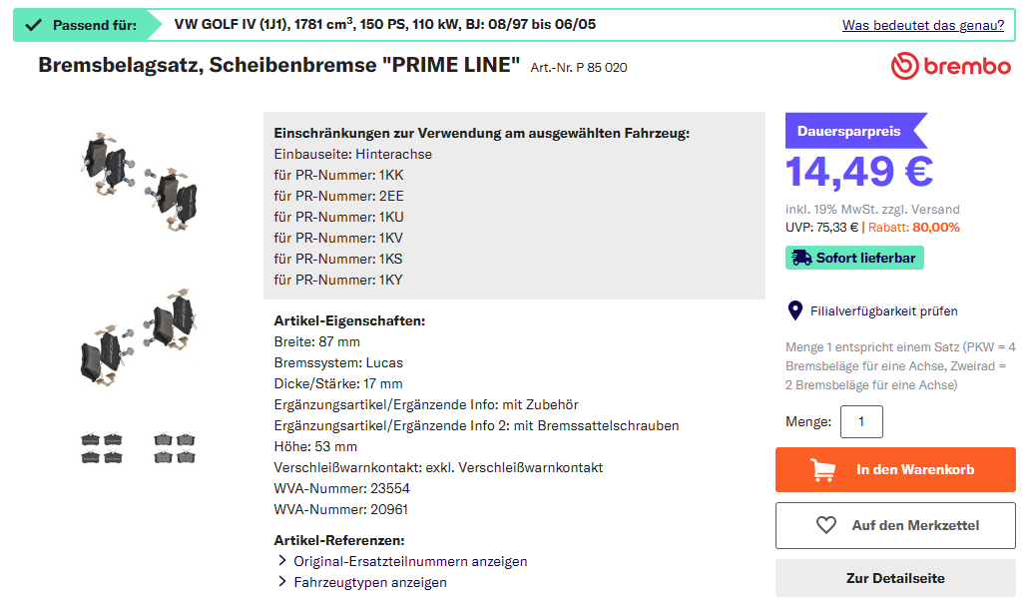Image resolution: width=1029 pixels, height=602 pixels.
Task: Go to "Zur Detailseite"
Action: 895,578
